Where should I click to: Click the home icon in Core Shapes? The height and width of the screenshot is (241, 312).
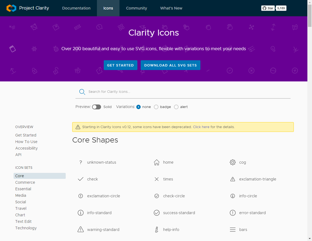pyautogui.click(x=157, y=163)
